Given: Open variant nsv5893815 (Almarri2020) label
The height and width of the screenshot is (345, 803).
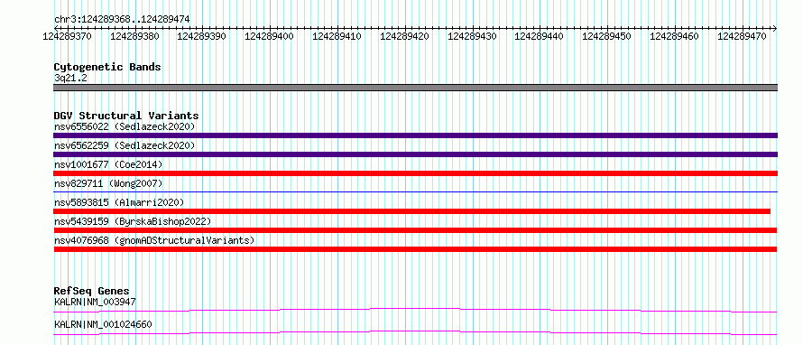Looking at the screenshot, I should pos(119,202).
